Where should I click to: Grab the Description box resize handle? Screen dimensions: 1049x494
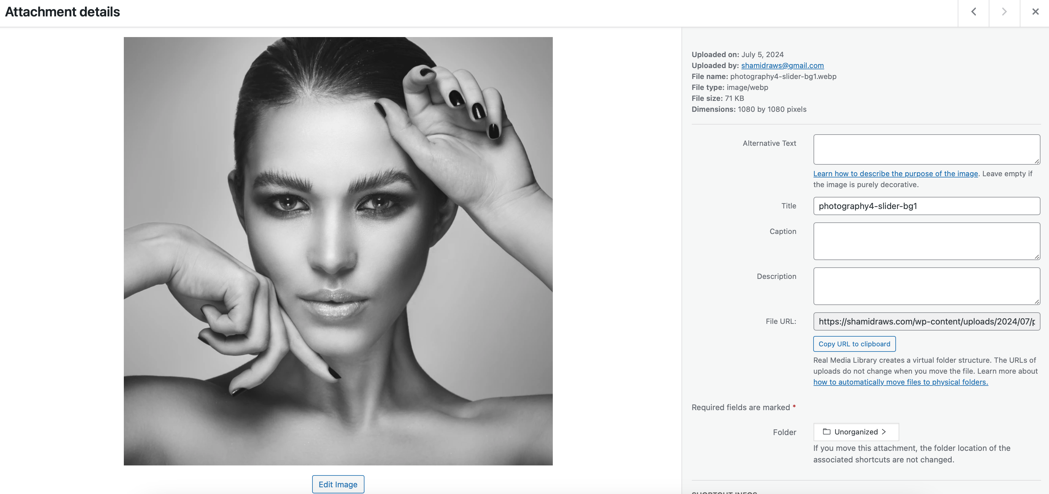tap(1037, 302)
